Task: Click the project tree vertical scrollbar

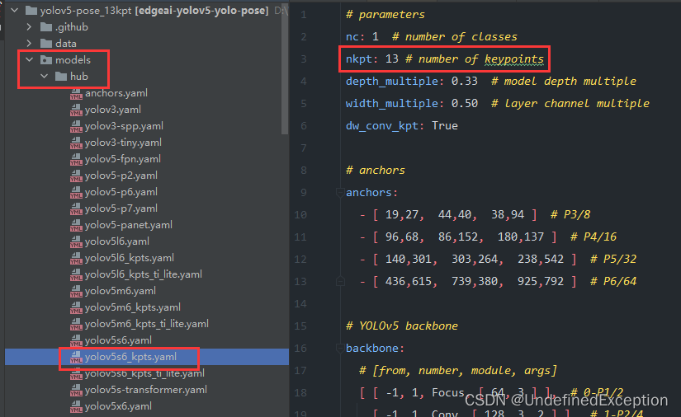Action: (x=285, y=69)
